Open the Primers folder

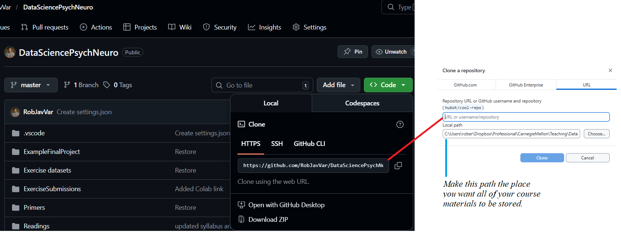(34, 208)
